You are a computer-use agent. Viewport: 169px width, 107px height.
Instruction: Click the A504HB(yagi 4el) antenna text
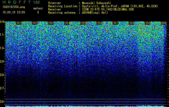tap(95, 13)
